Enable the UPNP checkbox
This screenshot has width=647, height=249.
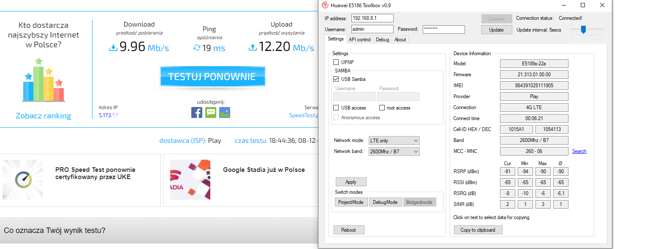[x=336, y=62]
